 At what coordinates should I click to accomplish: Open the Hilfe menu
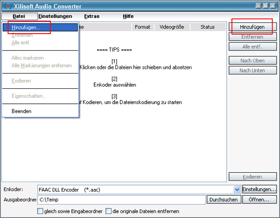pyautogui.click(x=128, y=16)
